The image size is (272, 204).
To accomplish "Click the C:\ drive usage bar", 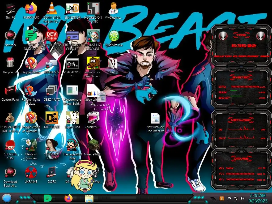I will [x=230, y=168].
